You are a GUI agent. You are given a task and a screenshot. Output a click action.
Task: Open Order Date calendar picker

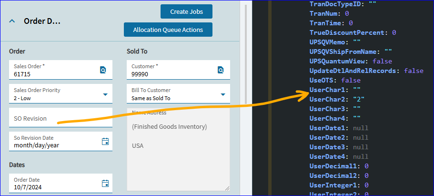(105, 184)
